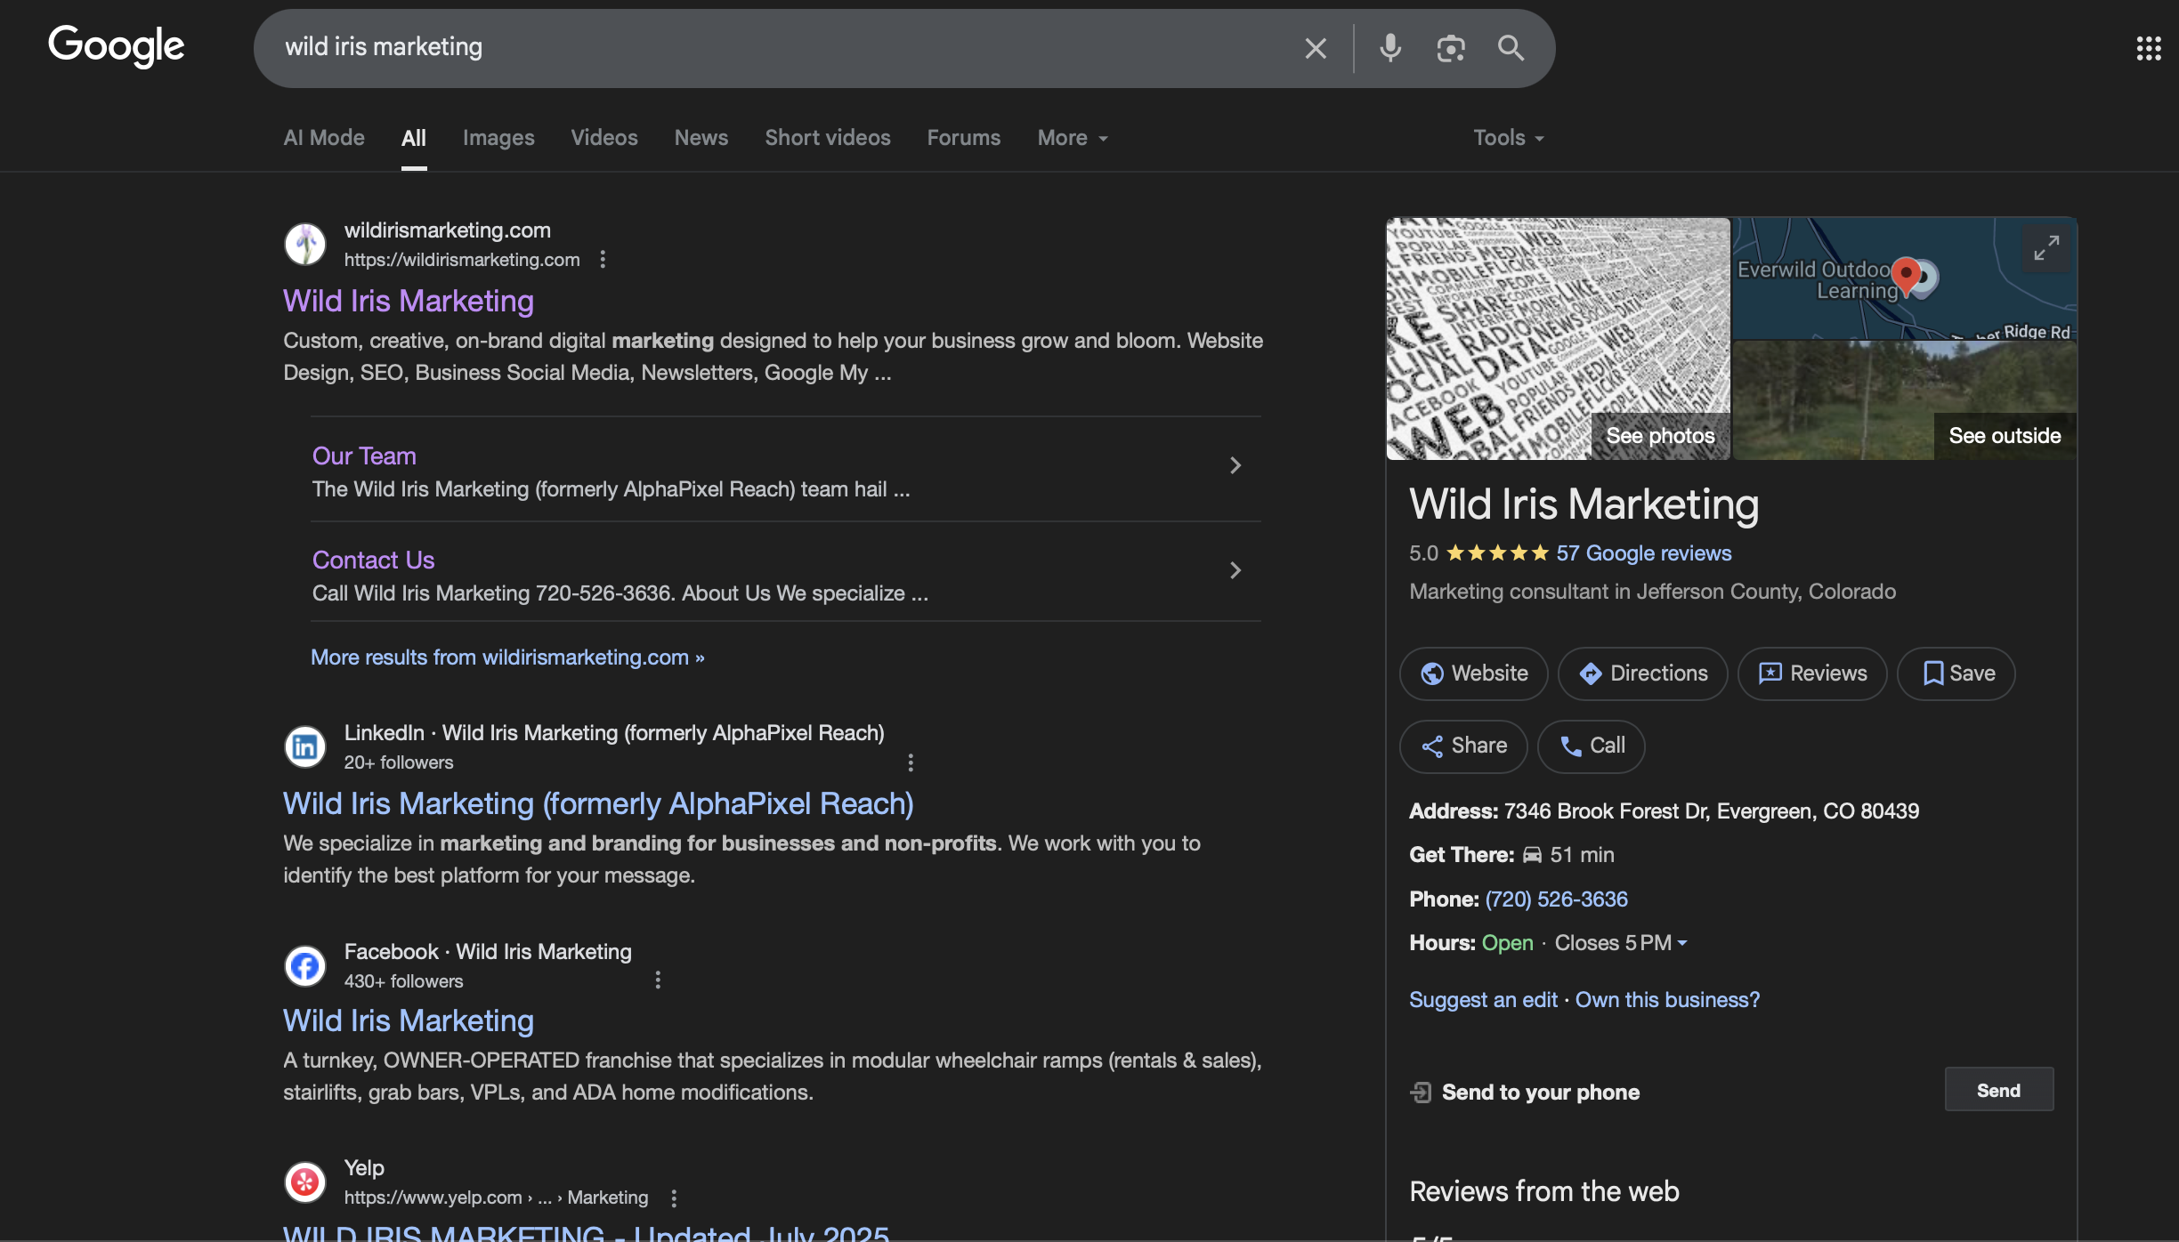Click the LinkedIn favicon in search results
This screenshot has width=2179, height=1242.
pos(304,746)
